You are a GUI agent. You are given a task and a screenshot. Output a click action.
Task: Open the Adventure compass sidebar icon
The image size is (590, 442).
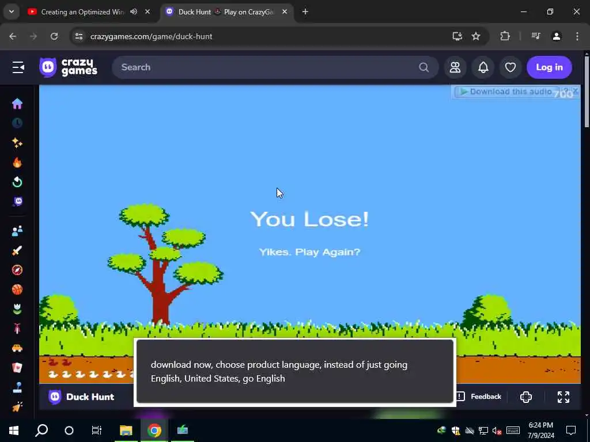[x=17, y=270]
